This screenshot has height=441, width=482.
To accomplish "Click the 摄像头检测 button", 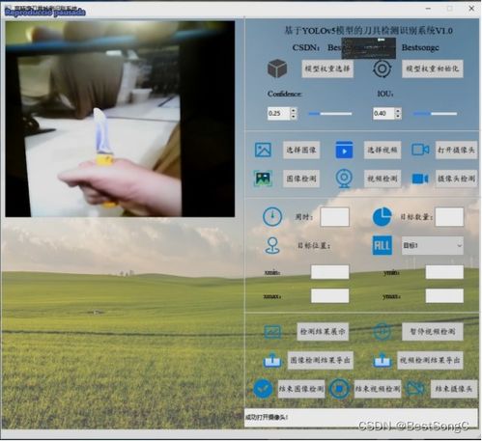I will click(x=456, y=179).
